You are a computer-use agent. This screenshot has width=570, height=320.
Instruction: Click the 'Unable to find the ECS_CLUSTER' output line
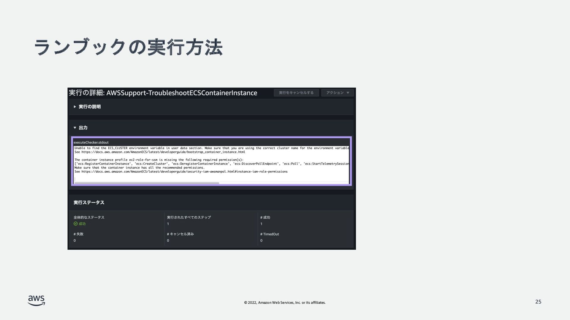coord(212,148)
